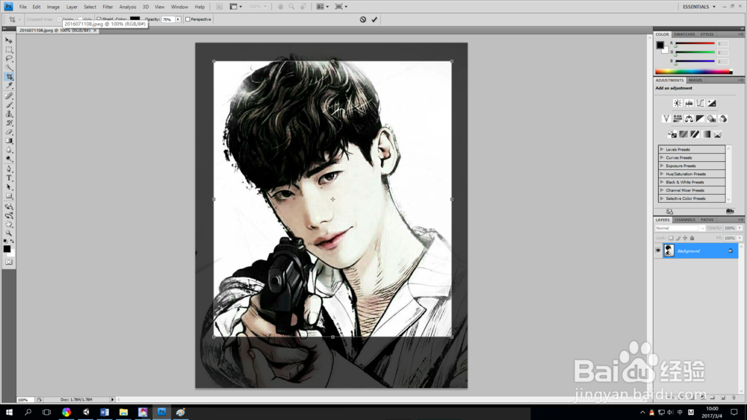Expand Levels Presets list

pos(662,149)
